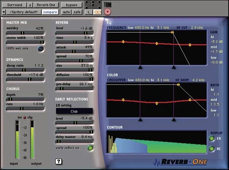Click the EQ HF cut handle
The width and height of the screenshot is (229, 170).
click(x=173, y=32)
